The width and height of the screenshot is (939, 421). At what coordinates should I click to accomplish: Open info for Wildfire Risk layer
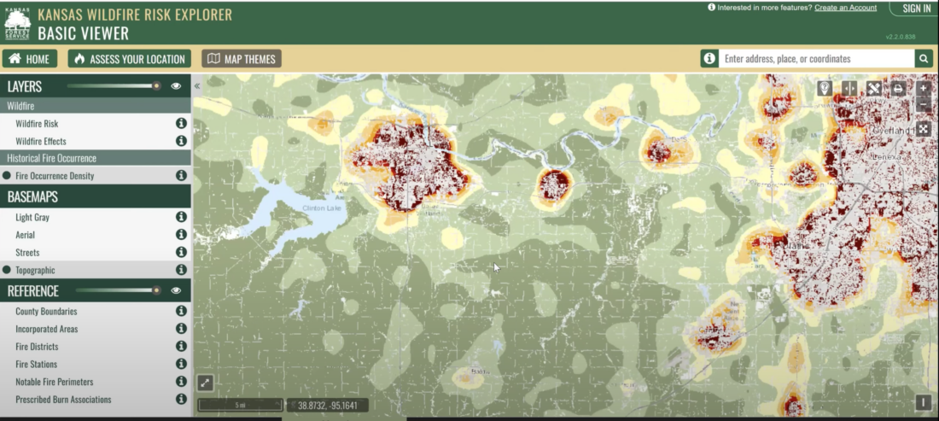click(181, 124)
